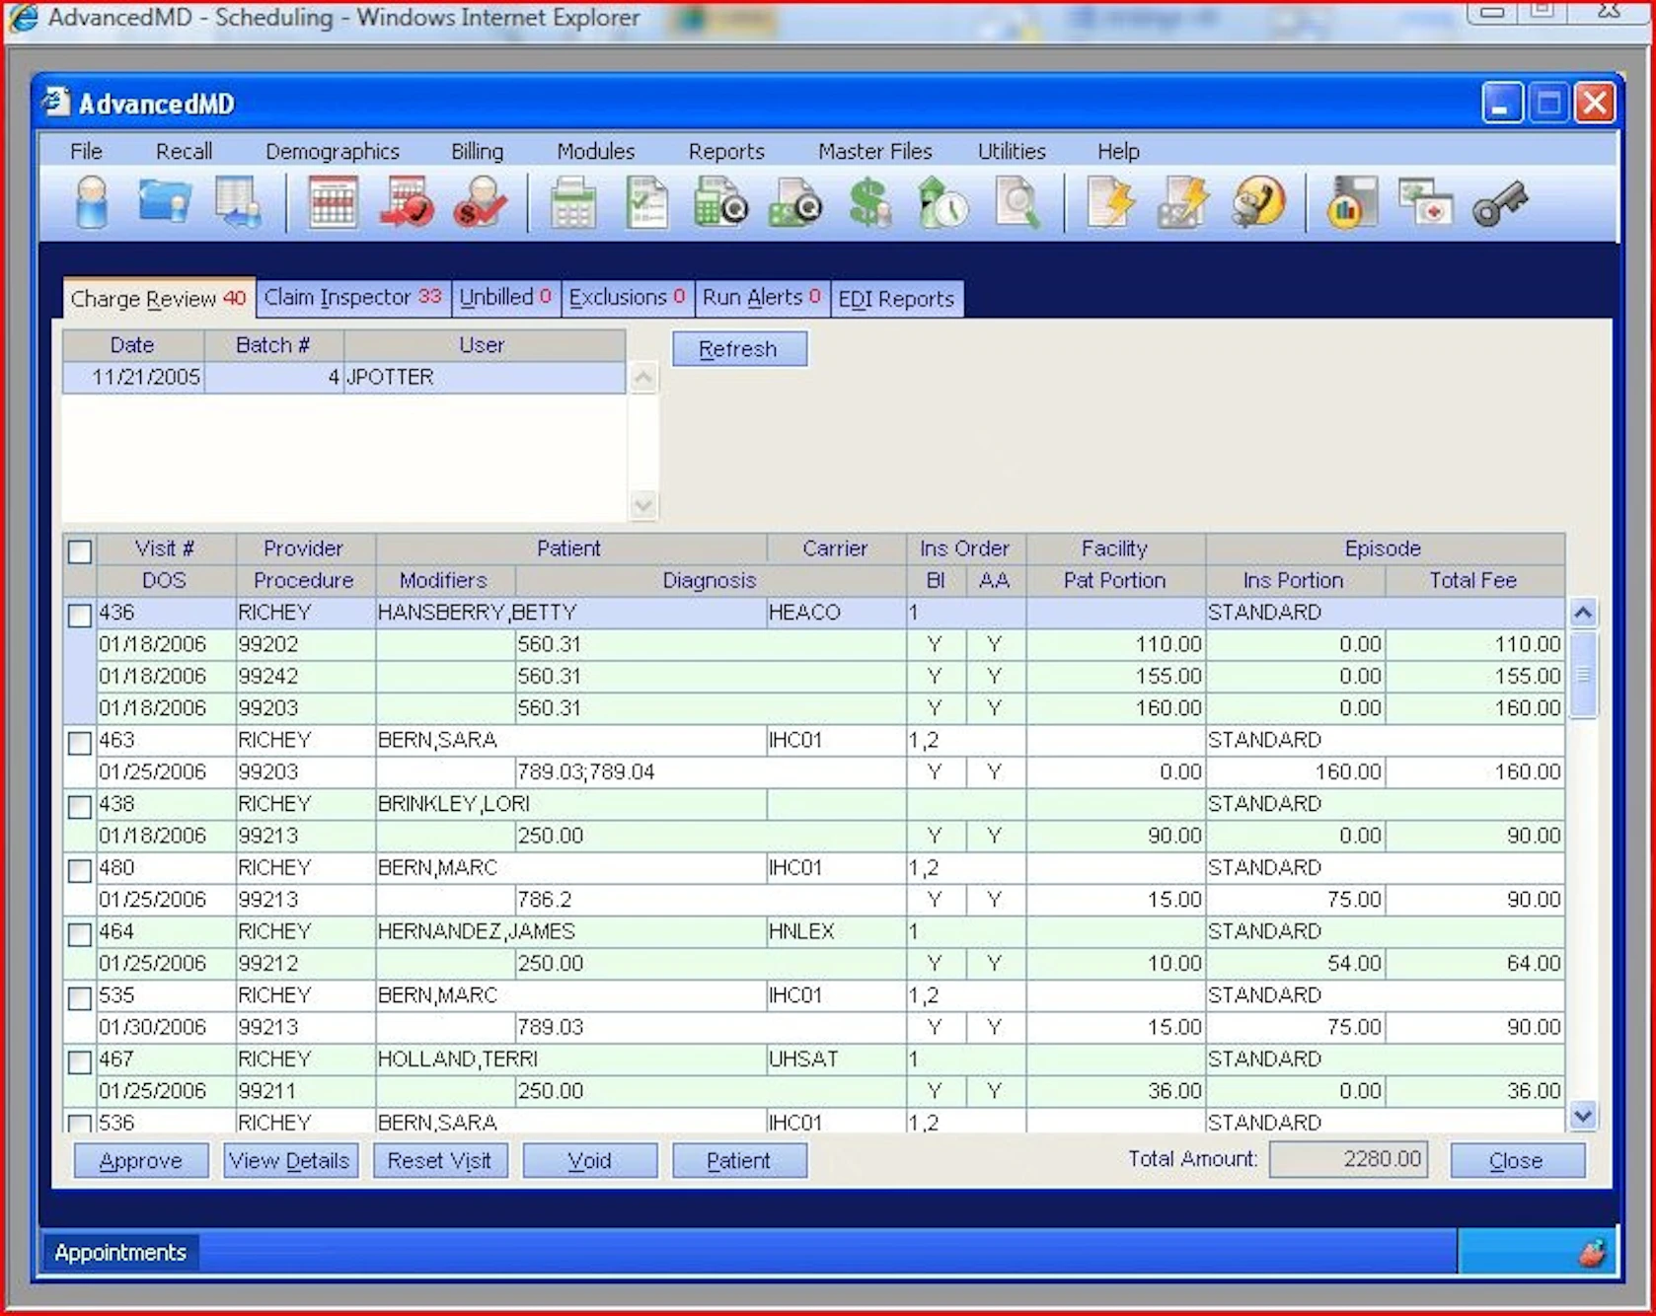The image size is (1656, 1316).
Task: Click the View Details button
Action: click(x=290, y=1160)
